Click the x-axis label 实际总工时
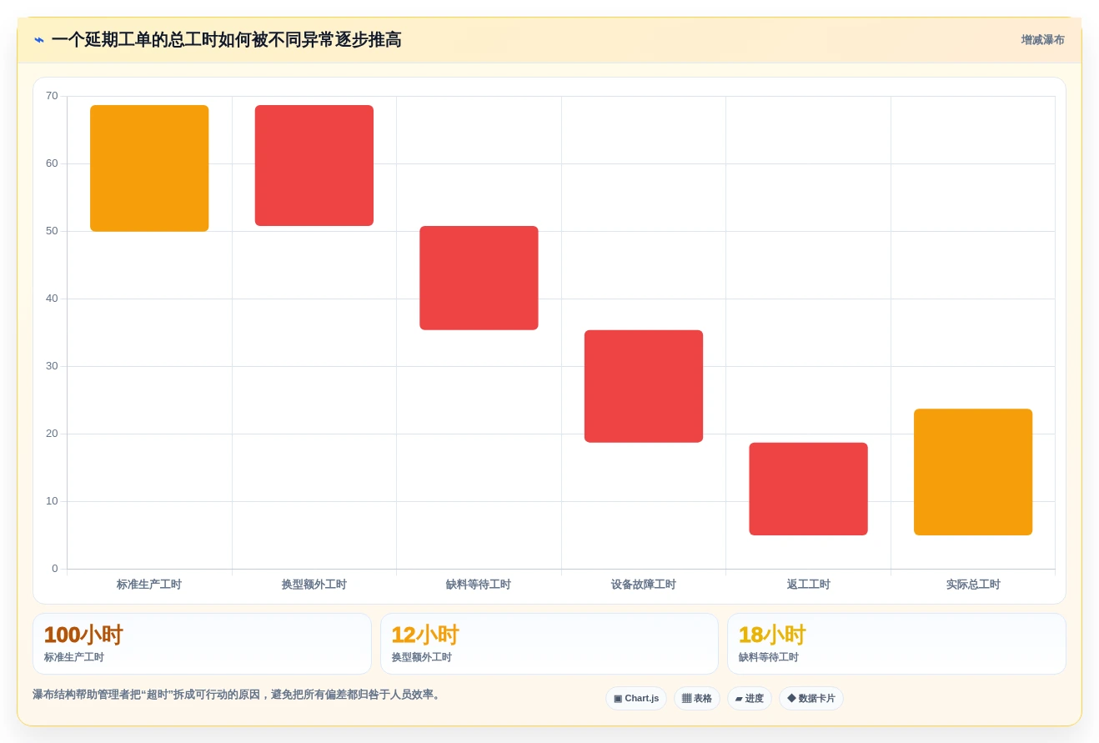Viewport: 1099px width, 743px height. pos(973,585)
